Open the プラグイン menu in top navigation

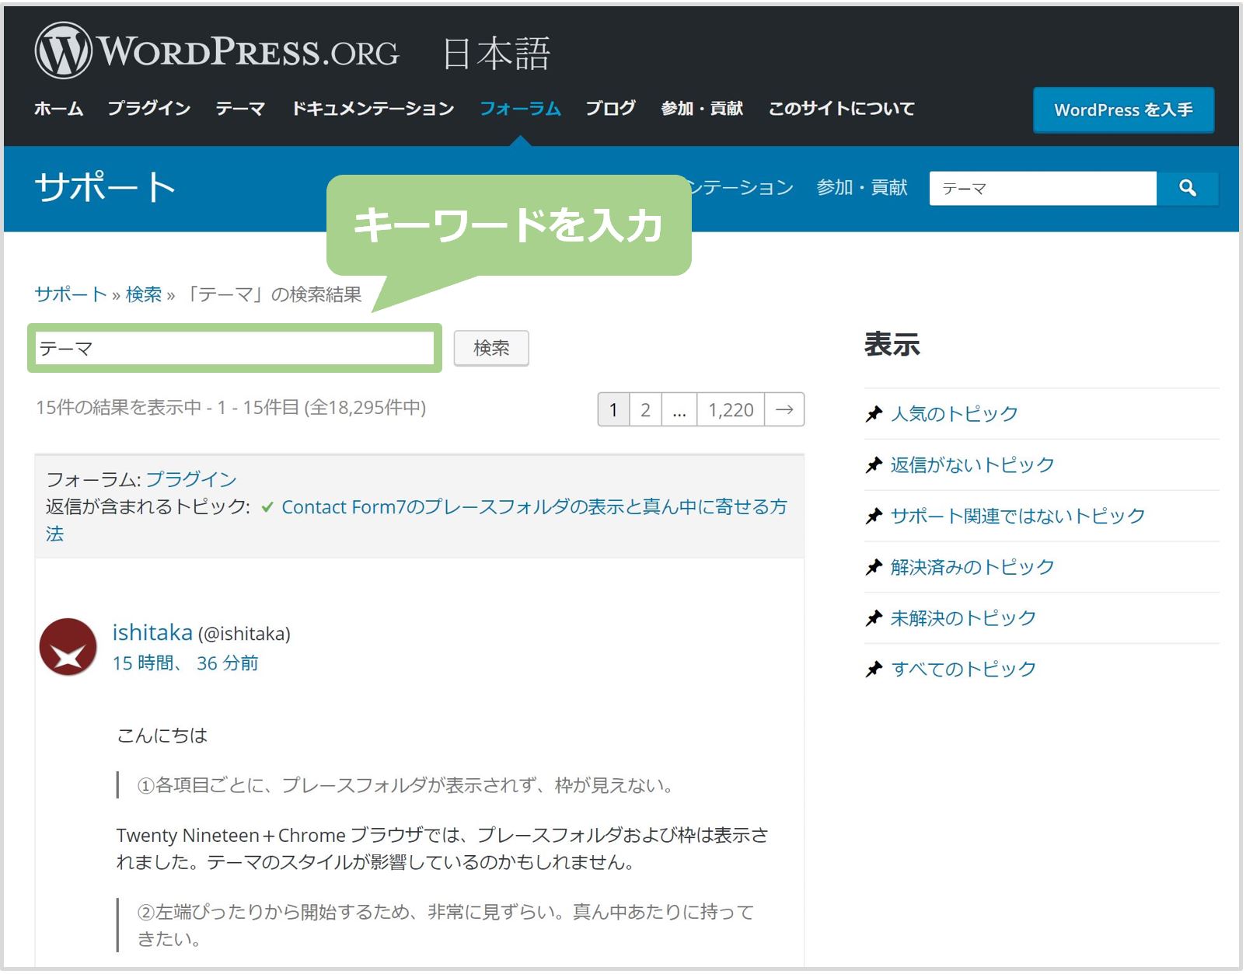(x=149, y=109)
